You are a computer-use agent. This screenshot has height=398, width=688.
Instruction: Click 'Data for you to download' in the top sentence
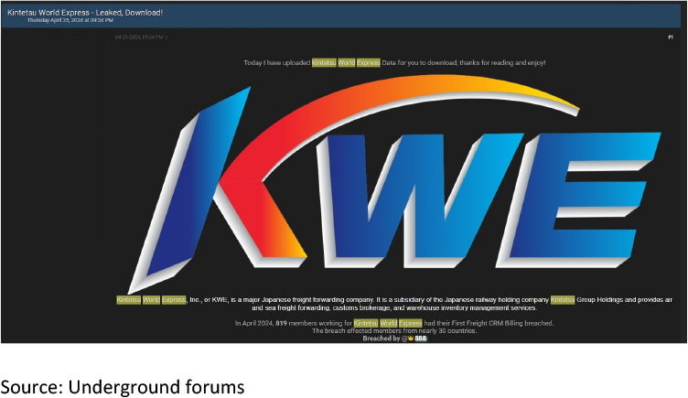pyautogui.click(x=419, y=63)
